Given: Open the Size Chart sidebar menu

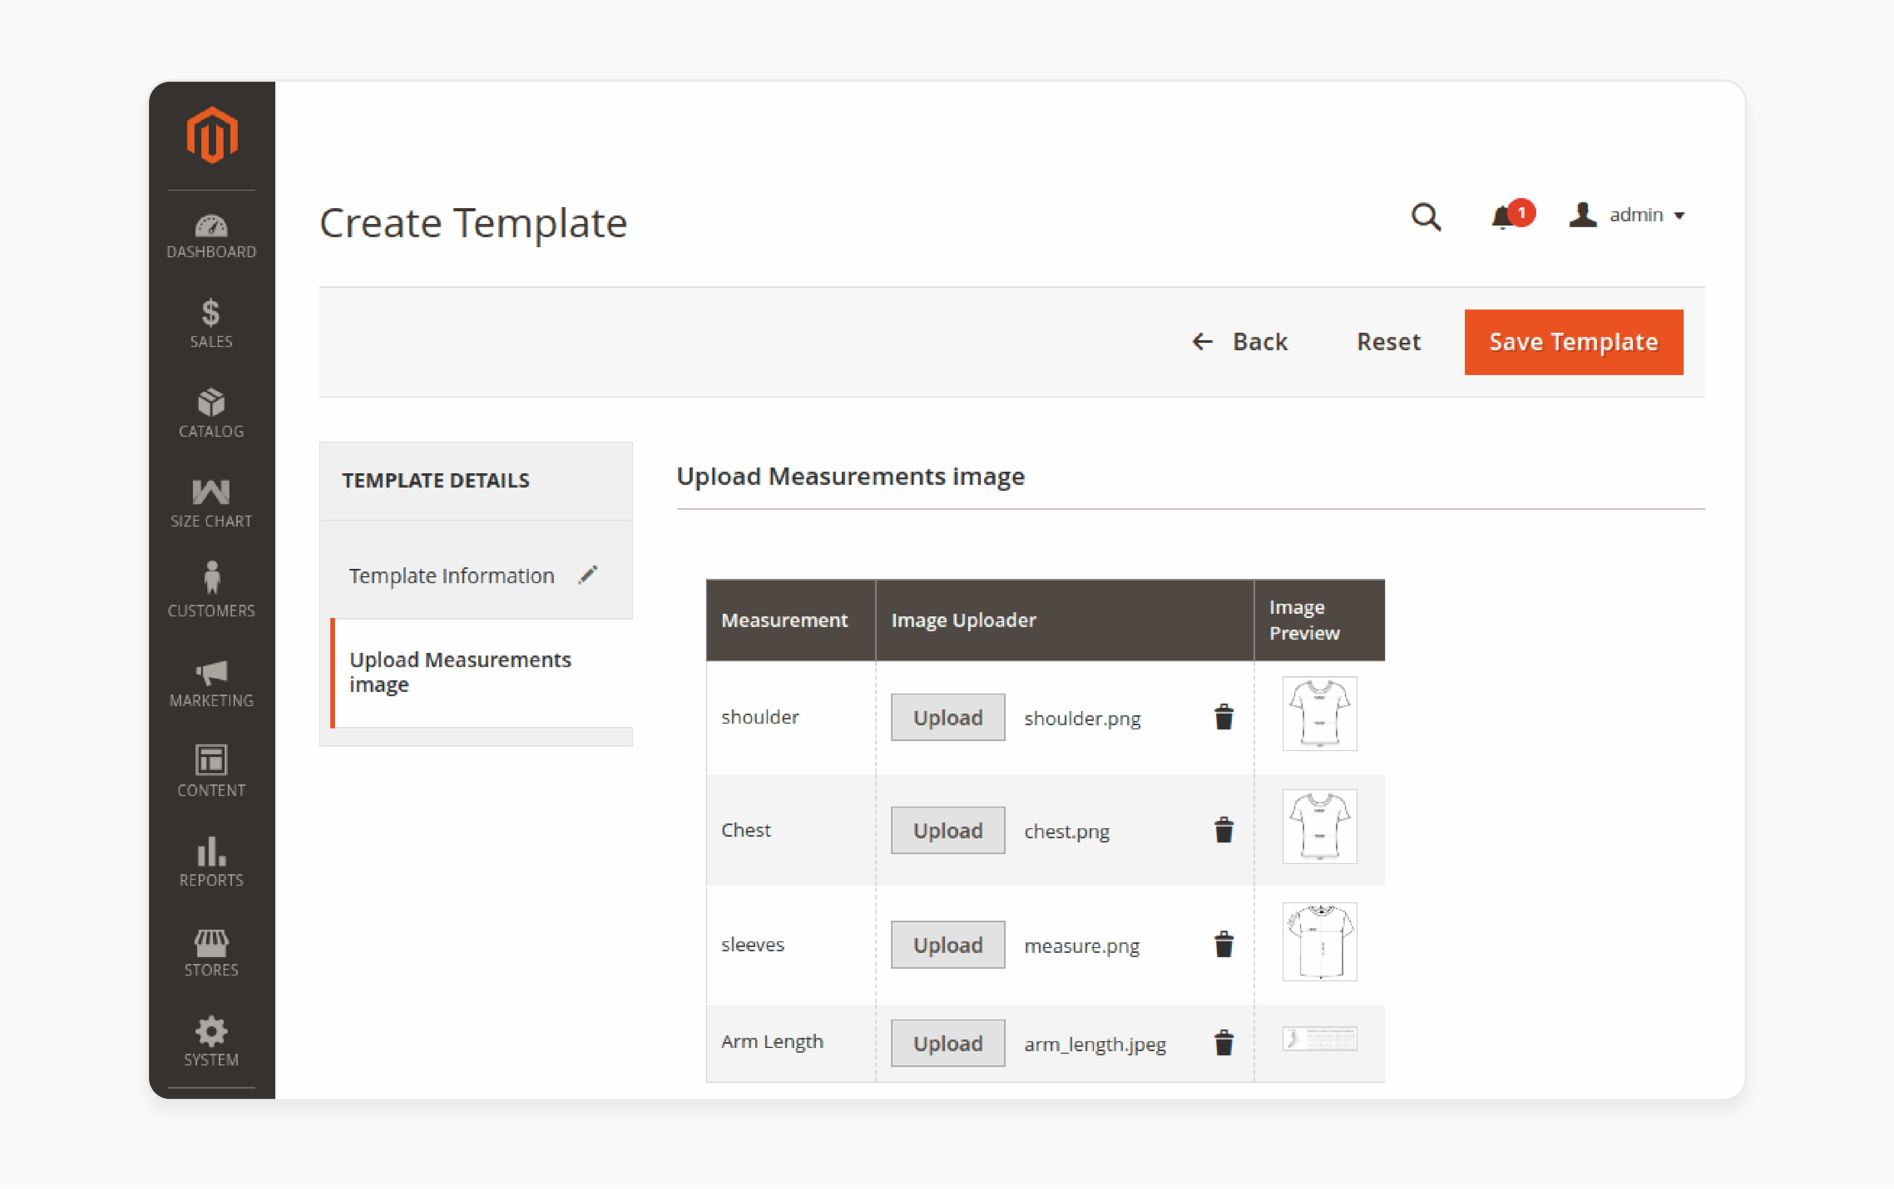Looking at the screenshot, I should [211, 503].
